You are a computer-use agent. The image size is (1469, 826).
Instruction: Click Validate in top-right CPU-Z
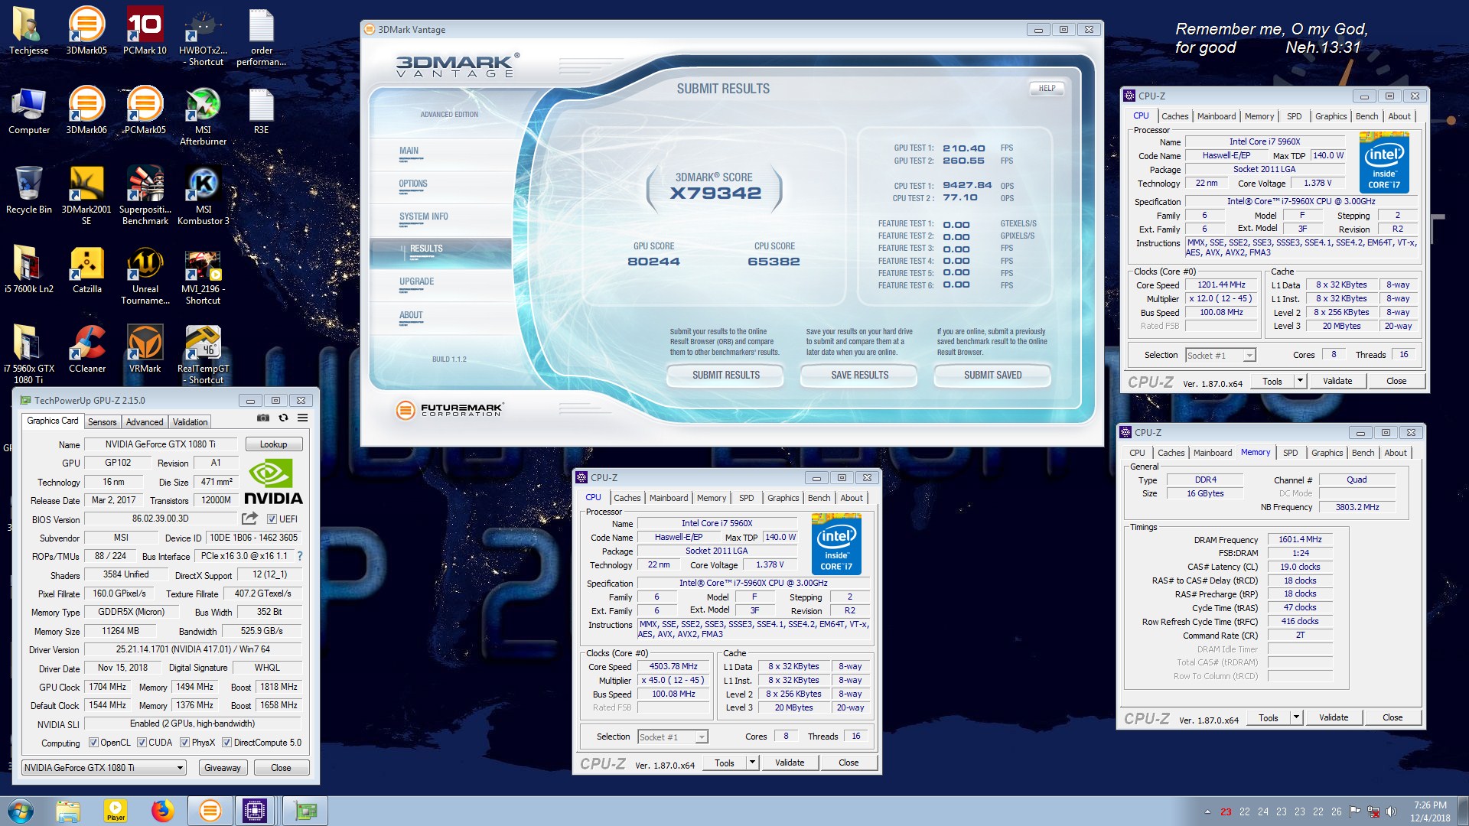click(x=1337, y=381)
